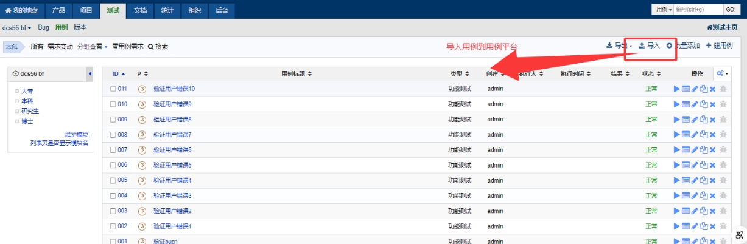Screen dimensions: 747x244
Task: Open the Bug submenu link
Action: click(x=43, y=27)
